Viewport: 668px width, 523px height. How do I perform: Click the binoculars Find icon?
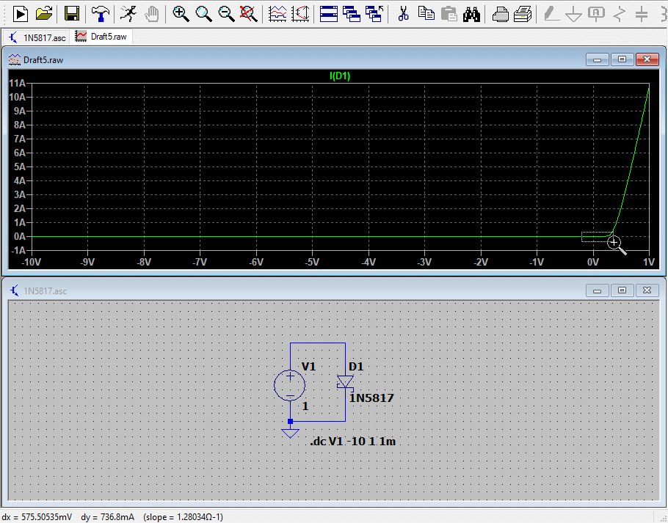click(471, 13)
